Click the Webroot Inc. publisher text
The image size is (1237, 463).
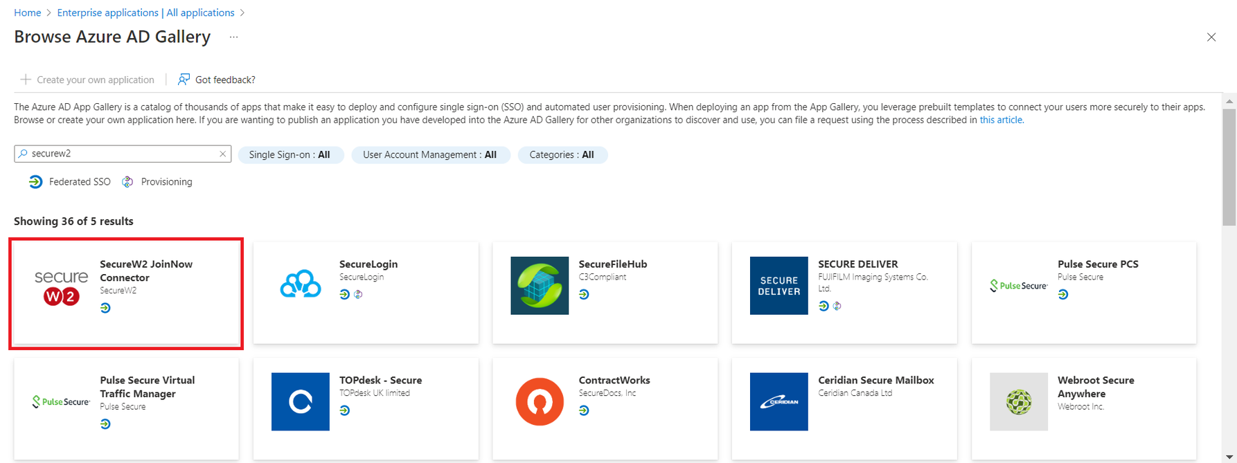1081,407
